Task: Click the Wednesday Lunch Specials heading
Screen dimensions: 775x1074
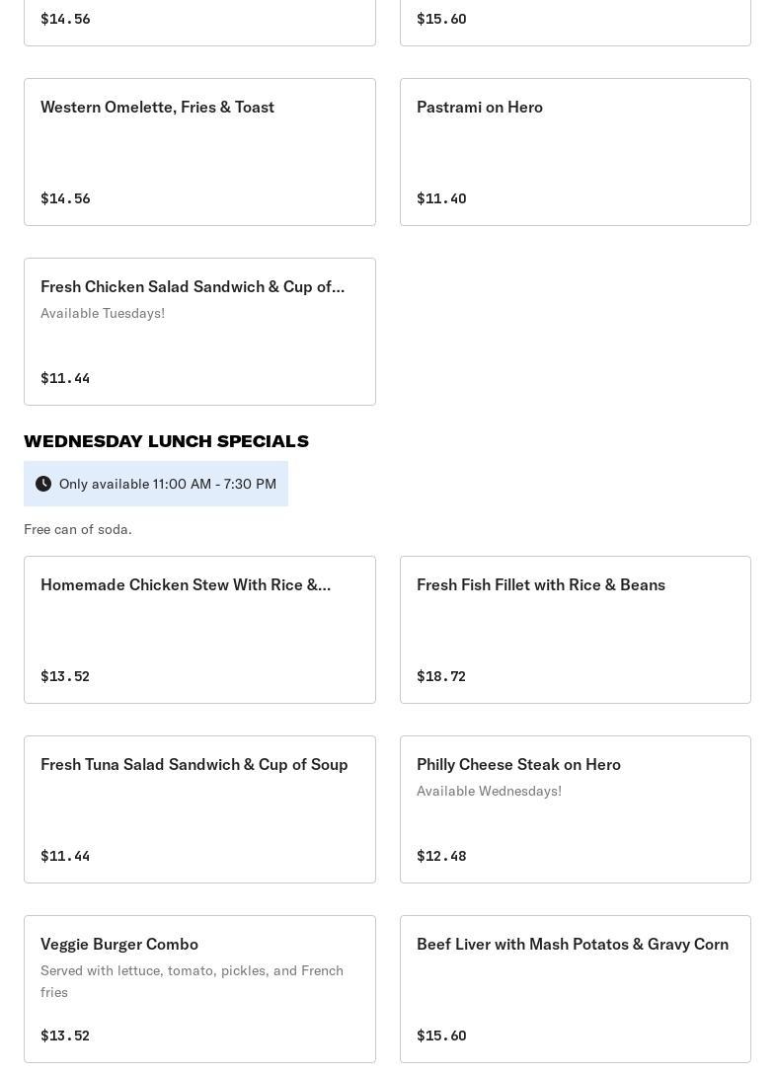Action: click(167, 441)
